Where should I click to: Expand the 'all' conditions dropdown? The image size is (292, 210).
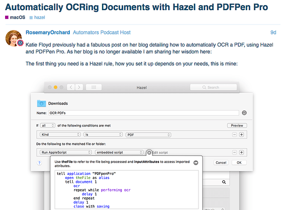[x=47, y=126]
